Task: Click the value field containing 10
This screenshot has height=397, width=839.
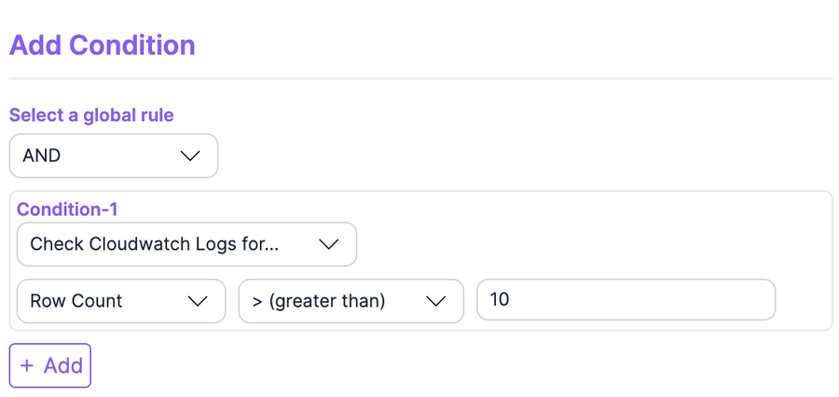Action: point(626,301)
